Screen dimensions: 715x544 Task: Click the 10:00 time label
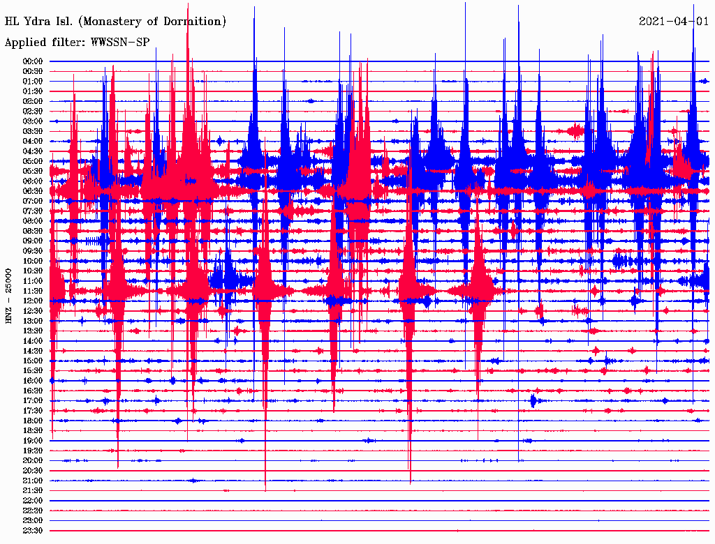click(33, 262)
